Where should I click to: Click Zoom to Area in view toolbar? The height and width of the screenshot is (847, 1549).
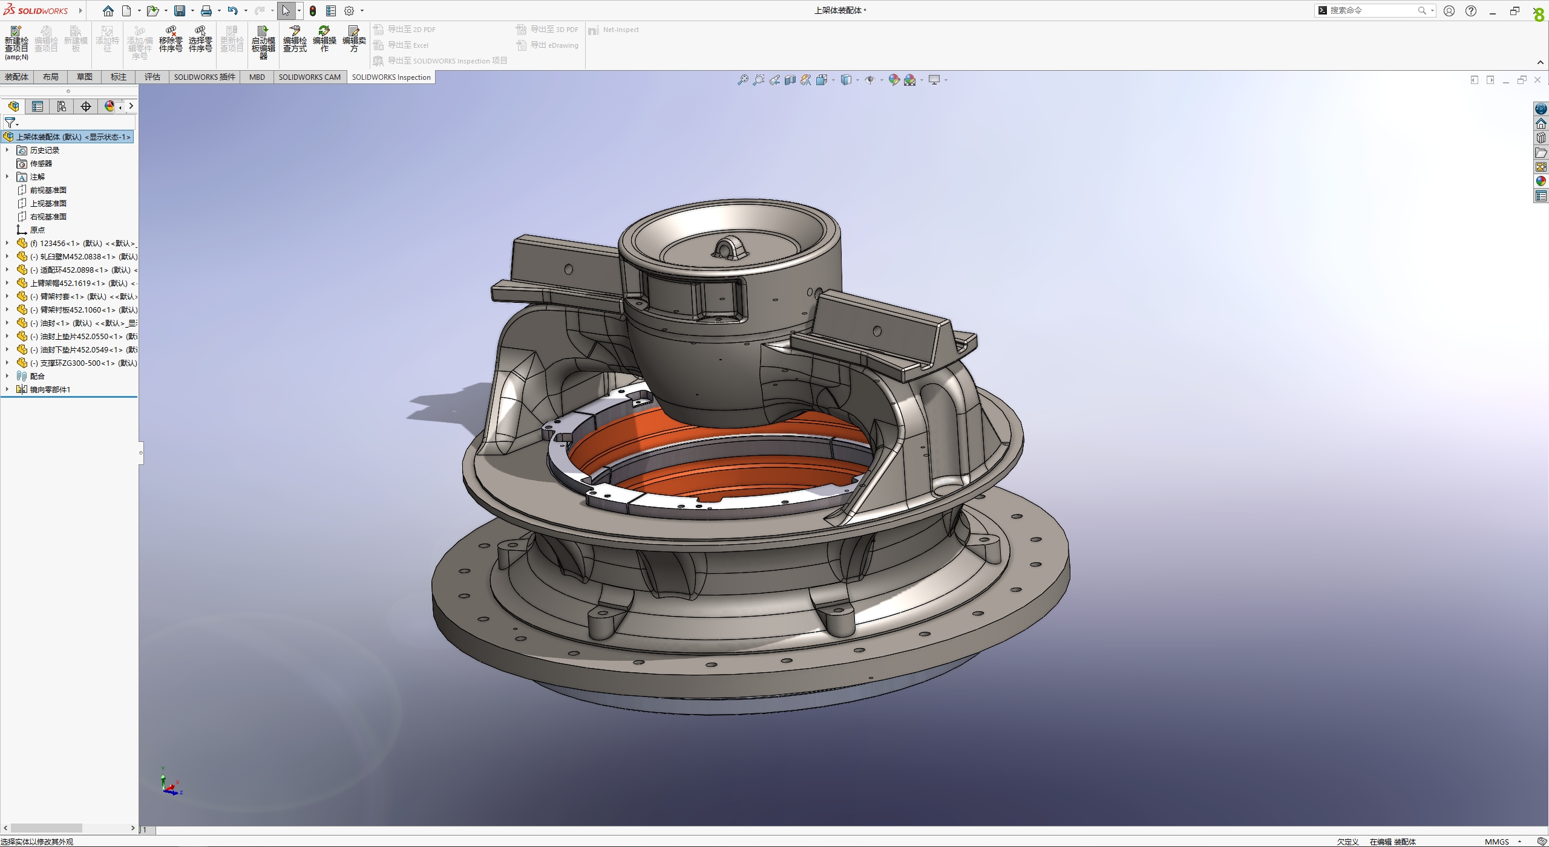pyautogui.click(x=758, y=80)
